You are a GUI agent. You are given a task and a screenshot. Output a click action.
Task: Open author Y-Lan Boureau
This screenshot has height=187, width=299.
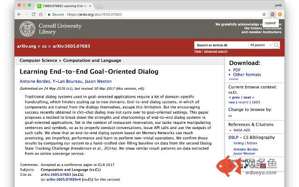tap(68, 81)
